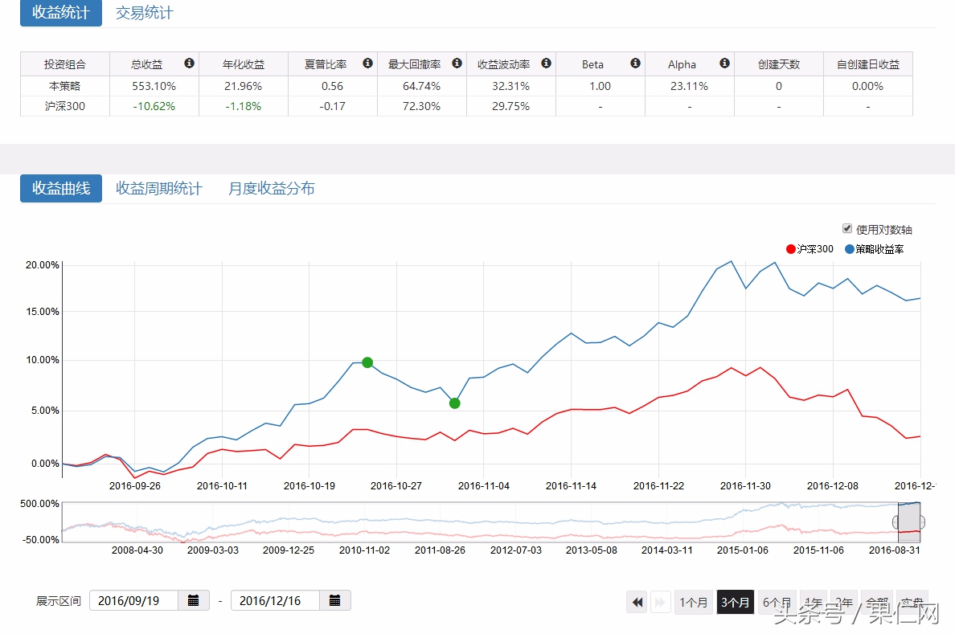Show info tooltip for 夏普比率
Image resolution: width=955 pixels, height=634 pixels.
point(367,63)
